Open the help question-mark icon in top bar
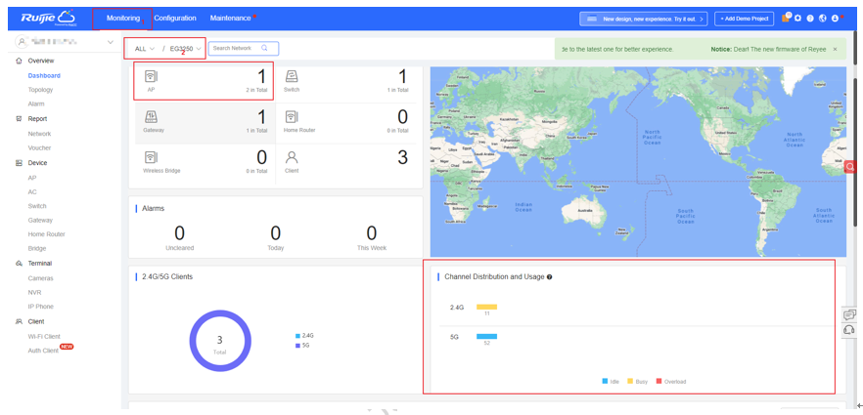863x415 pixels. click(x=810, y=19)
